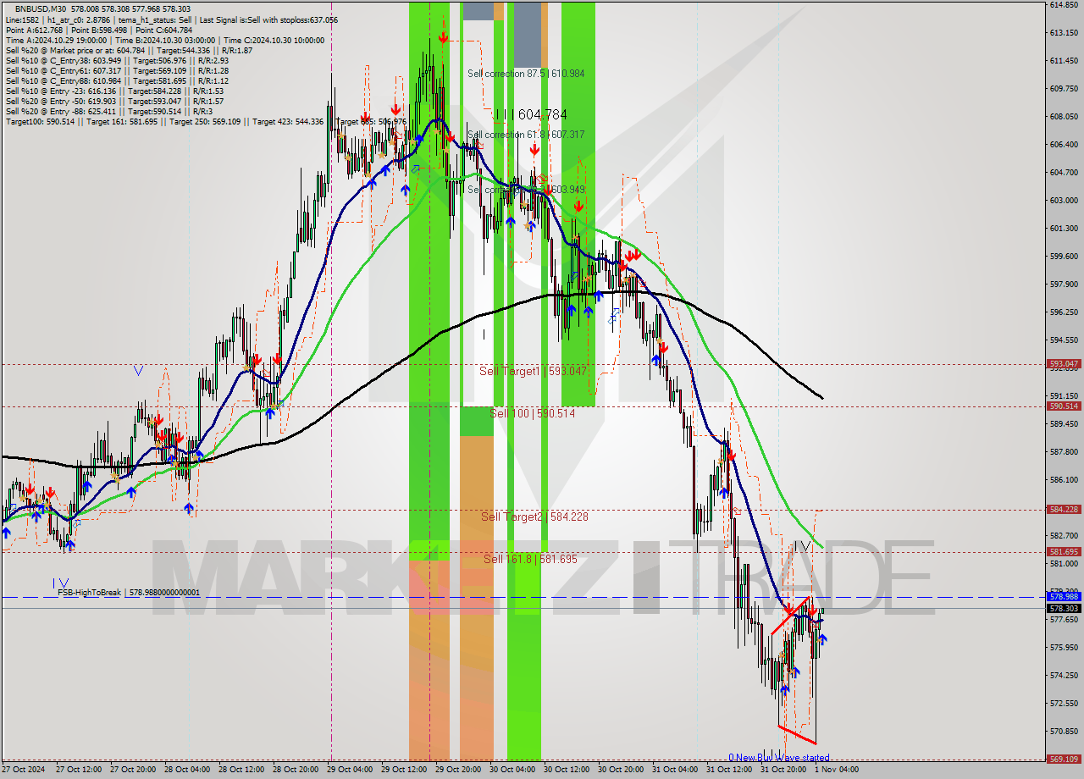Image resolution: width=1084 pixels, height=779 pixels.
Task: Click the '29 Oct 12:00' time axis label
Action: coord(403,770)
